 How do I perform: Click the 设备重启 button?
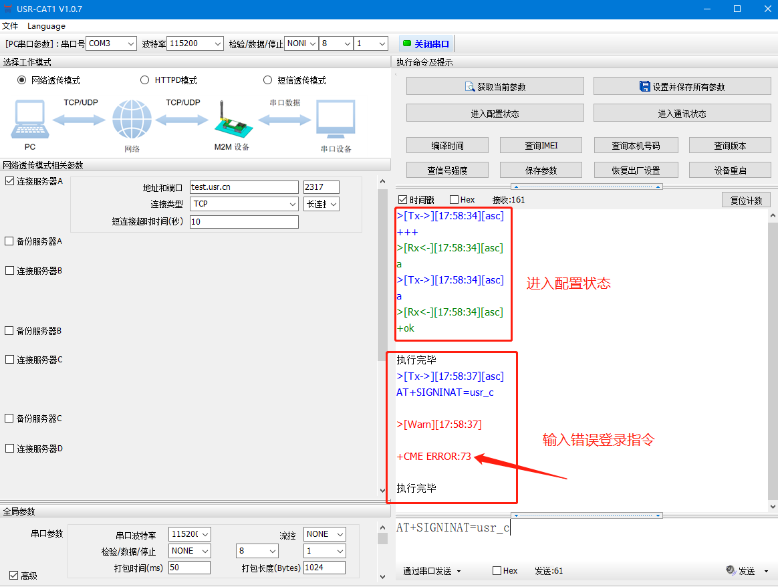coord(730,170)
